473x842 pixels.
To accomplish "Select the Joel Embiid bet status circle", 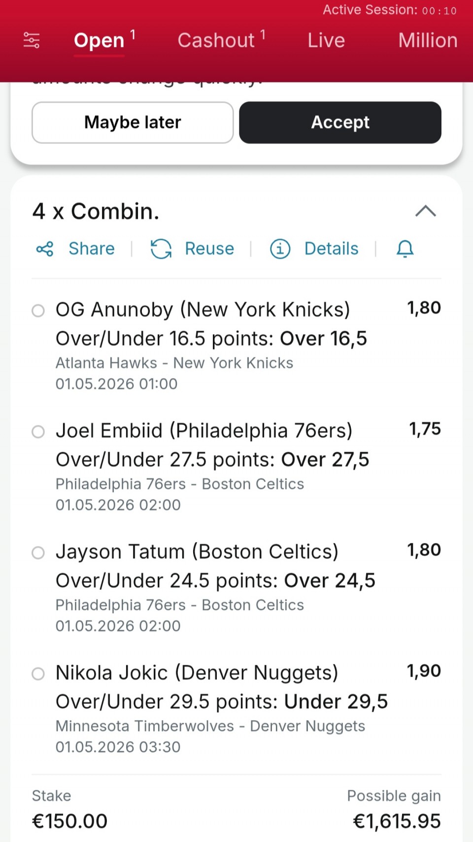I will (38, 432).
